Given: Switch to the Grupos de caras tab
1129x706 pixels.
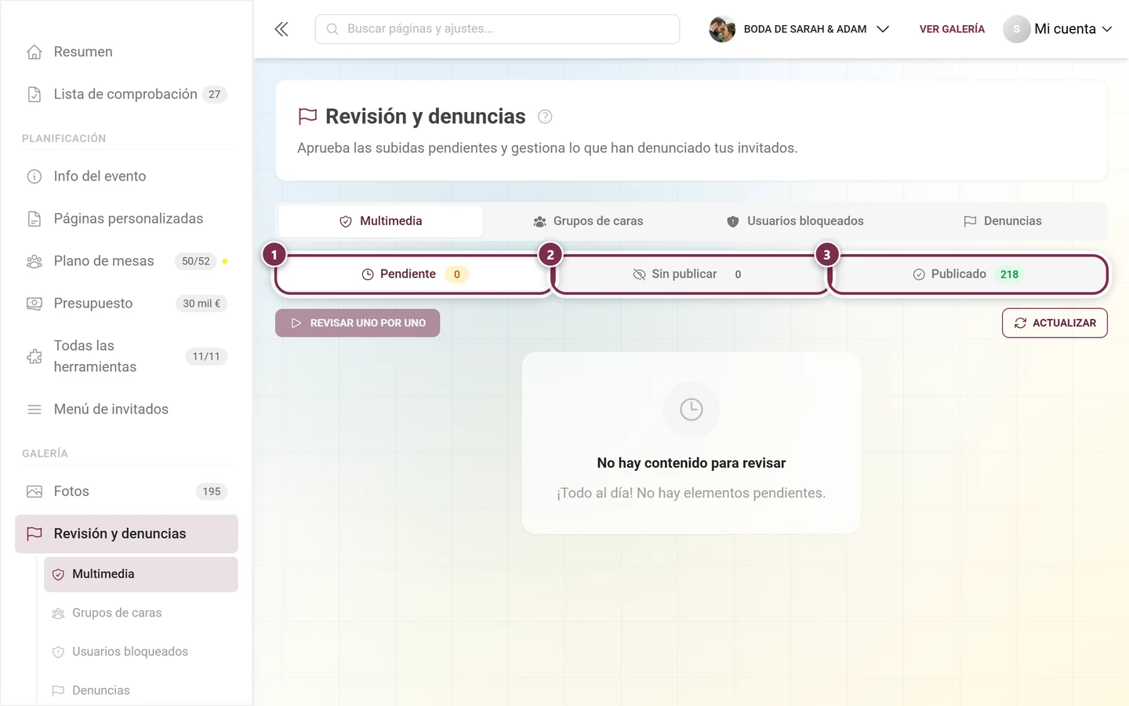Looking at the screenshot, I should [x=588, y=221].
